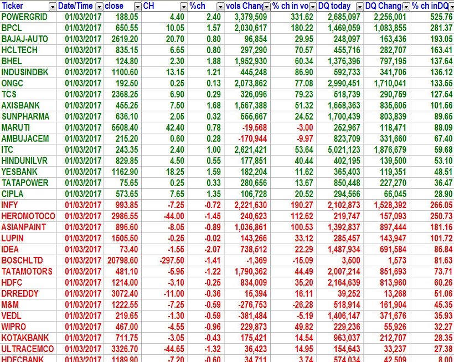Viewport: 454px width, 362px height.
Task: Open the CH column filter dropdown
Action: [184, 7]
